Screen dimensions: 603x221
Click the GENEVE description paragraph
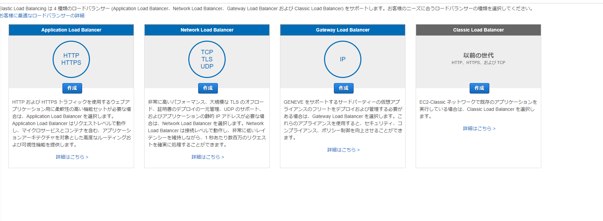click(343, 120)
